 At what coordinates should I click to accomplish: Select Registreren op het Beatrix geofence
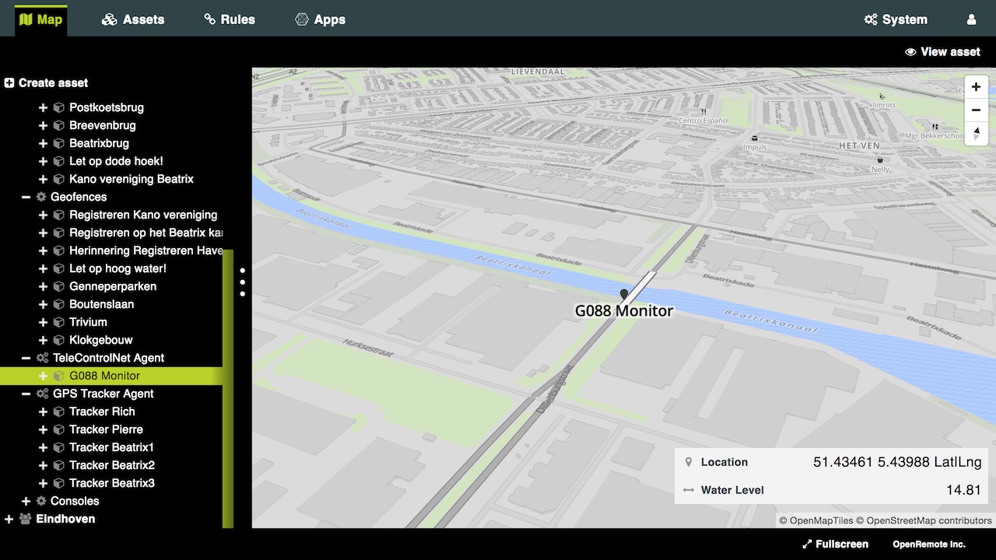coord(146,233)
